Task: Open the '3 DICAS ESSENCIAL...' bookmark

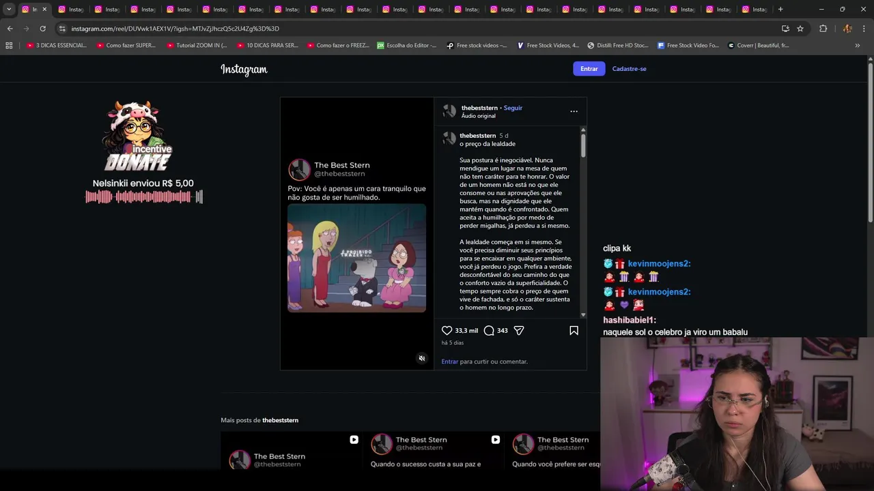Action: tap(57, 46)
